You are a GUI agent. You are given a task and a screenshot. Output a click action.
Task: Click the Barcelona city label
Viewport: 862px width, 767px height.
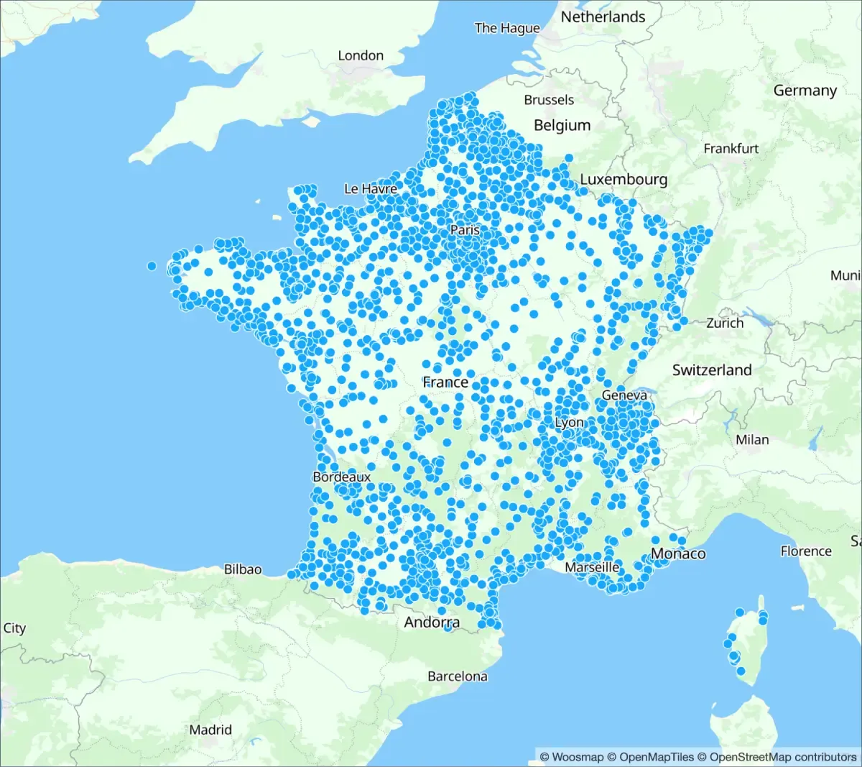[x=458, y=676]
